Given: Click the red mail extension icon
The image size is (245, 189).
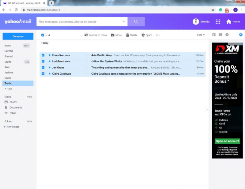Looking at the screenshot, I should [x=227, y=10].
